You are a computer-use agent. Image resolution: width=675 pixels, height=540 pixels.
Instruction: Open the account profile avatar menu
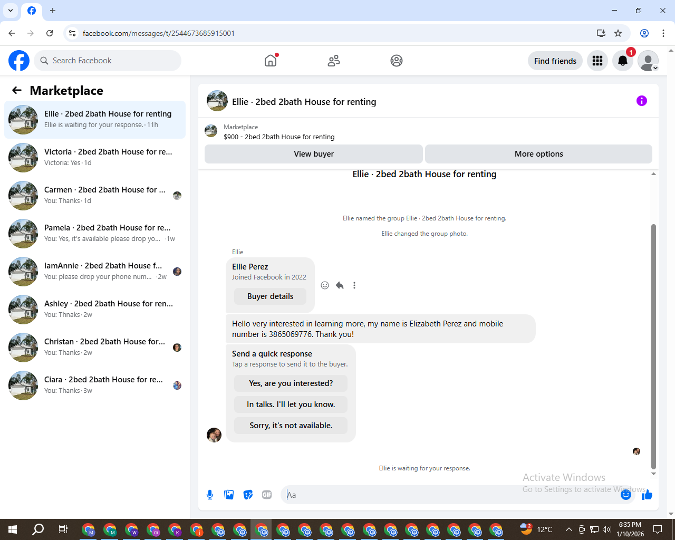point(648,61)
